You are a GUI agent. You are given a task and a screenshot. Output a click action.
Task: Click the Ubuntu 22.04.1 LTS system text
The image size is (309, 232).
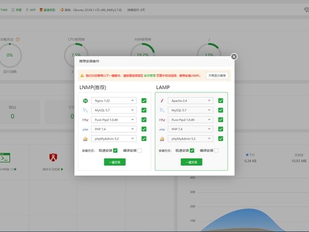[x=97, y=10]
